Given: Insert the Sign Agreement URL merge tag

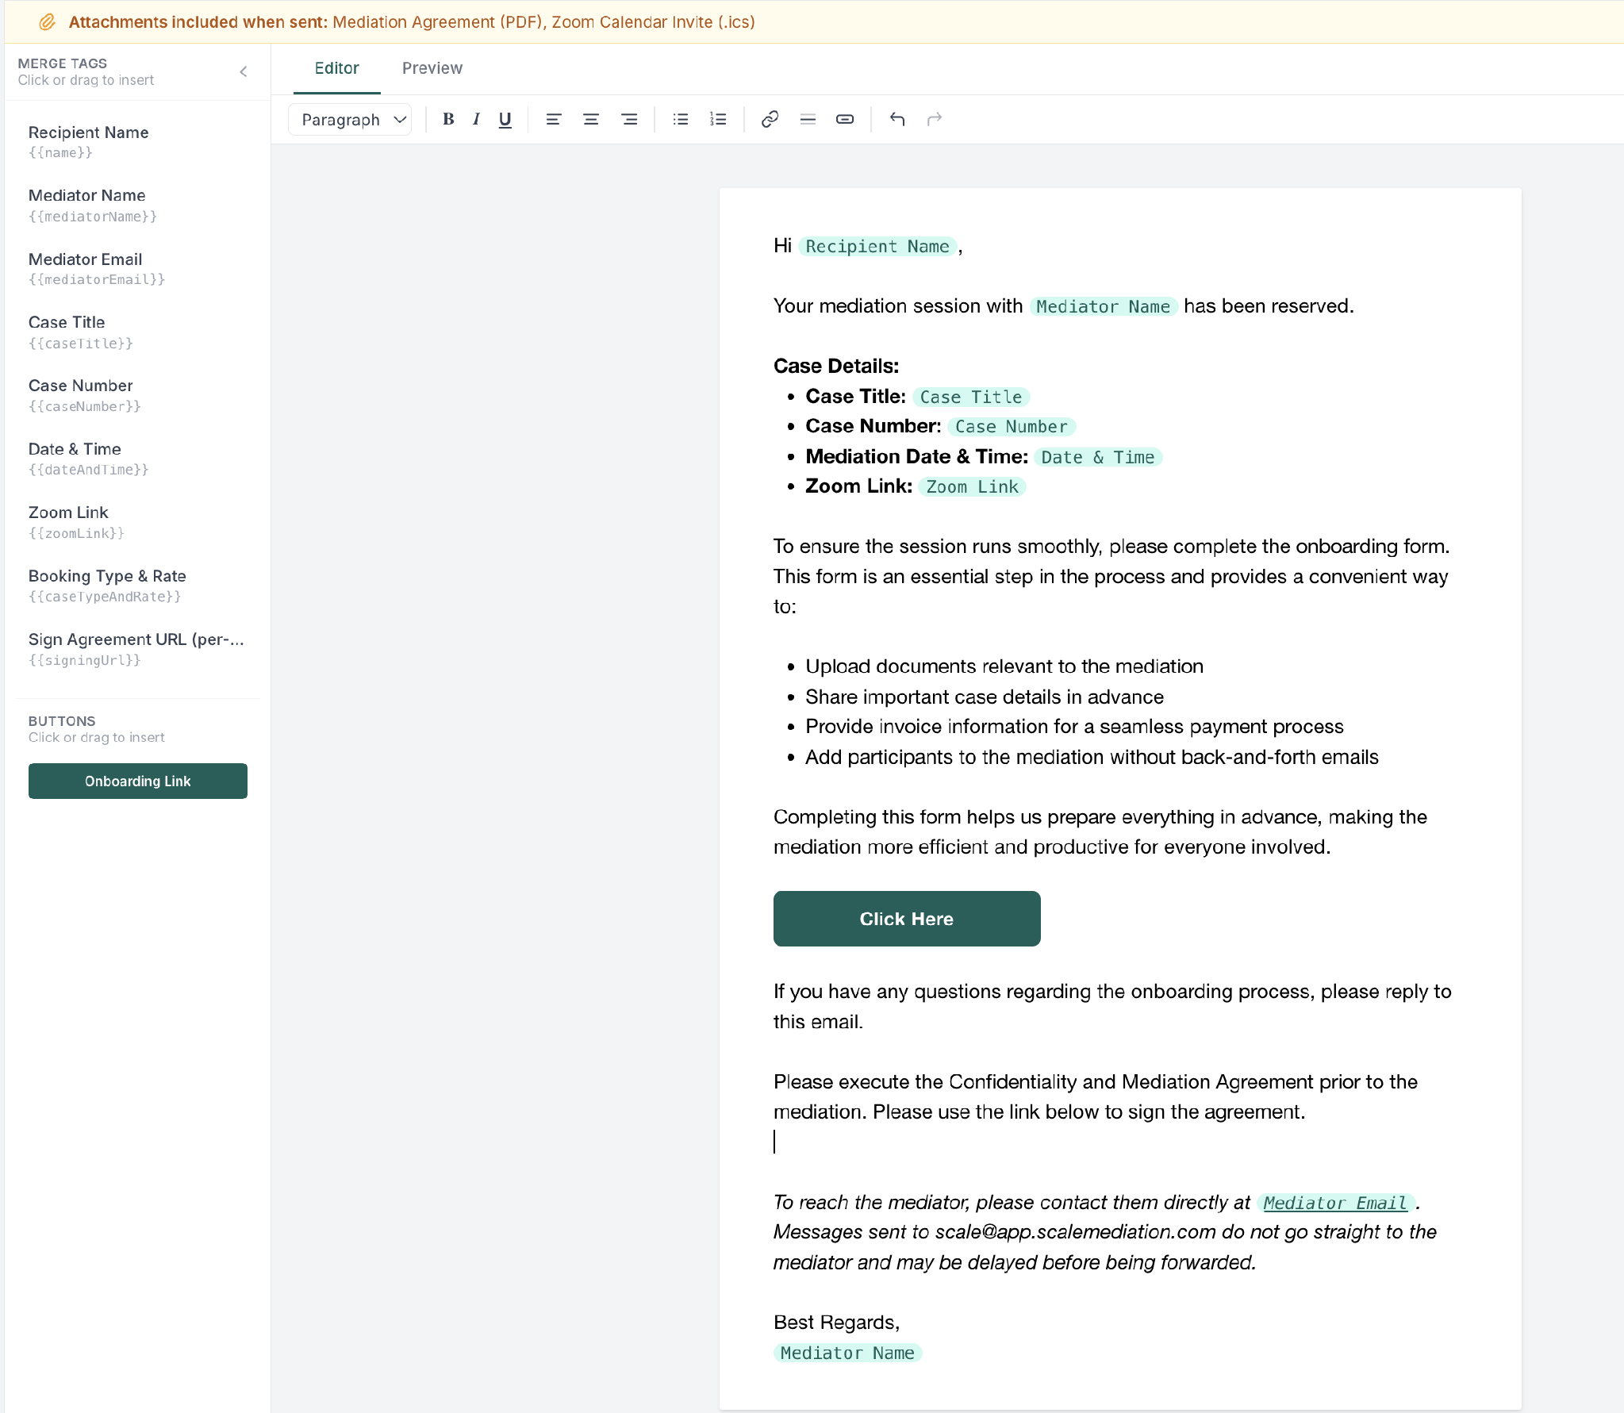Looking at the screenshot, I should coord(136,649).
